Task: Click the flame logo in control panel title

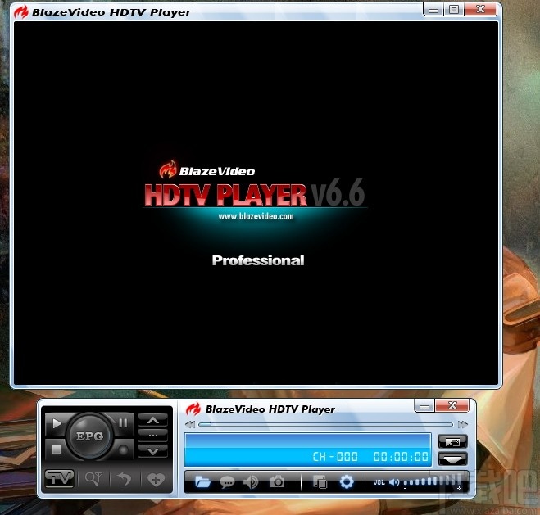Action: coord(193,409)
